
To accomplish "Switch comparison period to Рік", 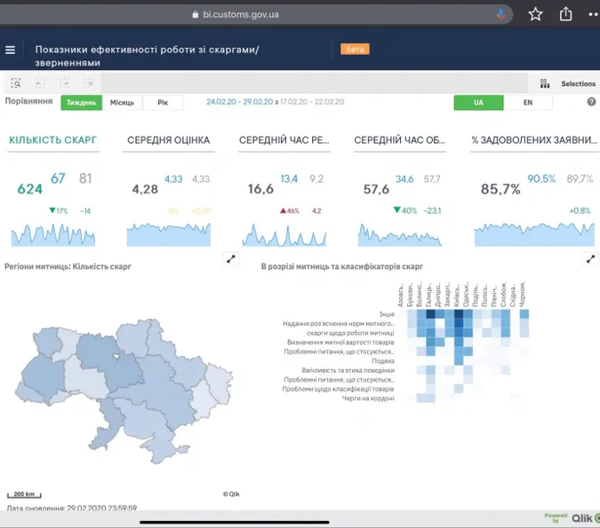I will [x=163, y=102].
